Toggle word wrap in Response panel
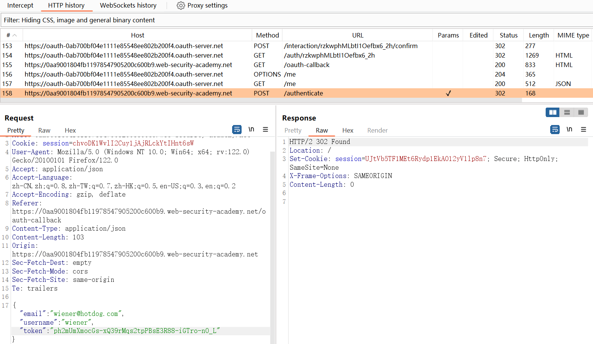The width and height of the screenshot is (593, 344). coord(555,130)
